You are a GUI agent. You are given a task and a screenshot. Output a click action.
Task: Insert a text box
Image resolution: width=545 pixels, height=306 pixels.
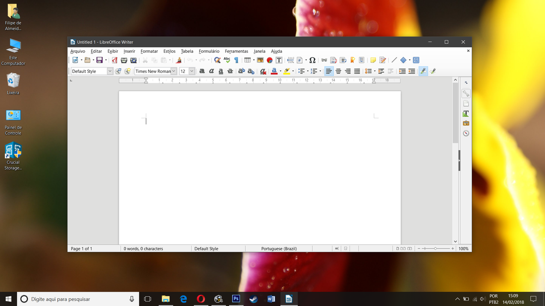click(x=279, y=60)
